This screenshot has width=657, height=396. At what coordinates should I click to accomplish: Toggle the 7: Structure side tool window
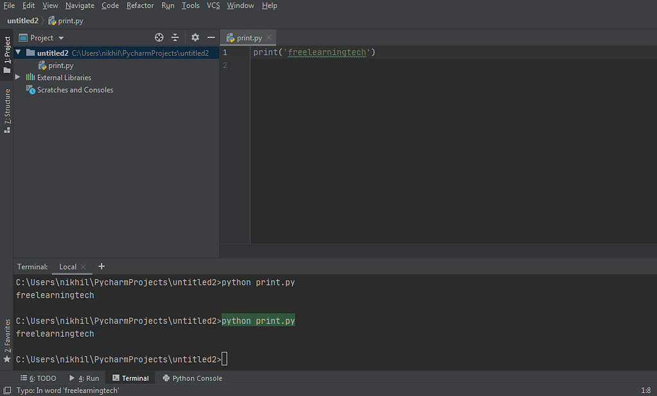point(6,110)
